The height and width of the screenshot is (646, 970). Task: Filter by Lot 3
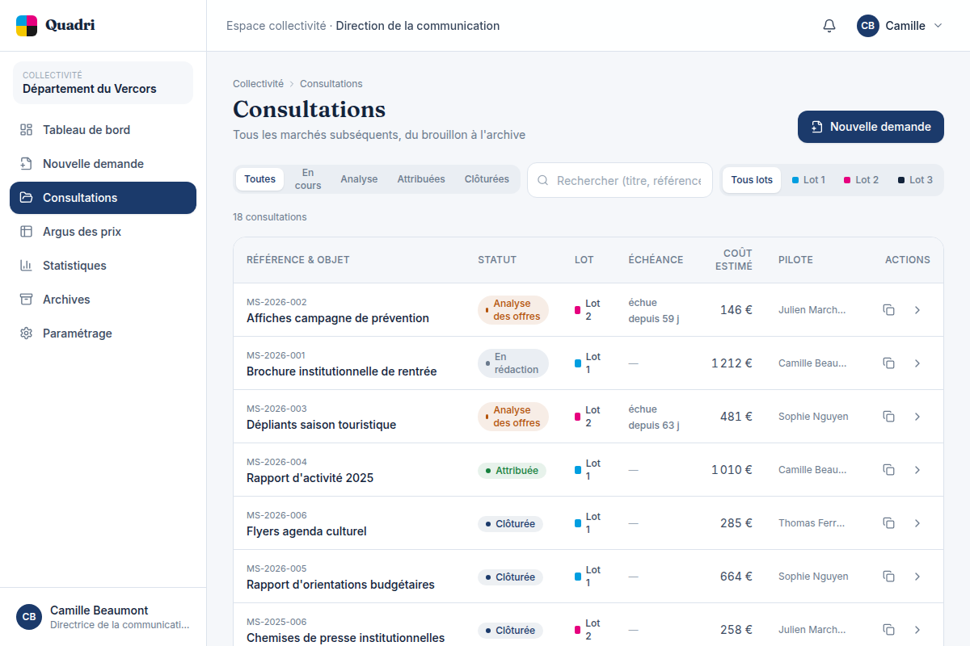[x=915, y=180]
